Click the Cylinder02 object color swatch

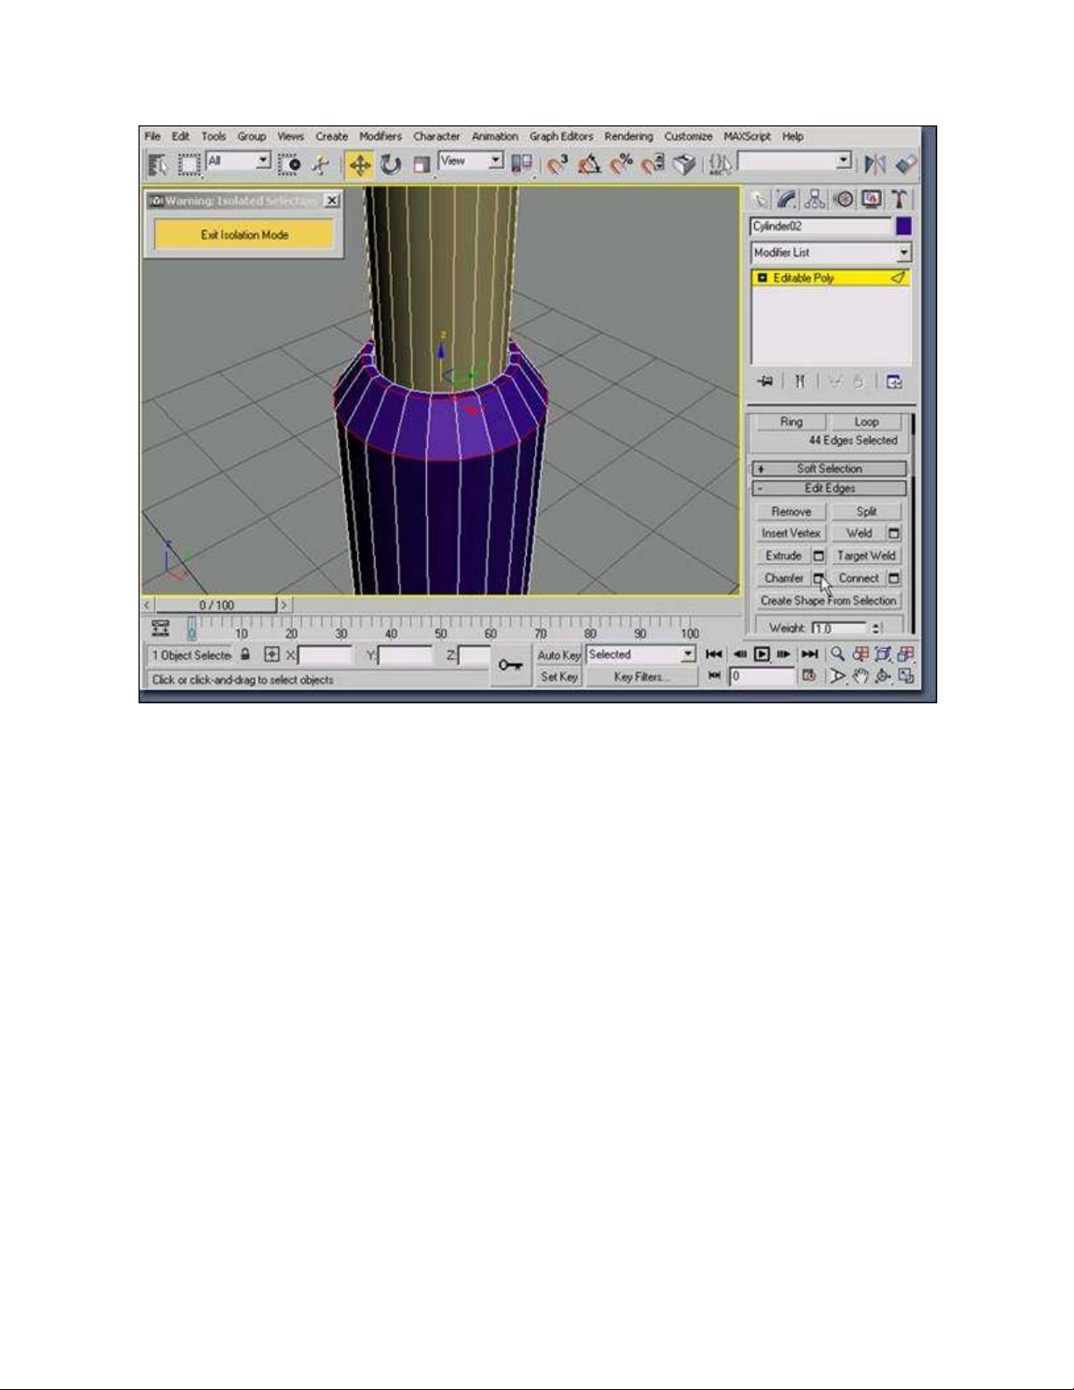coord(903,226)
